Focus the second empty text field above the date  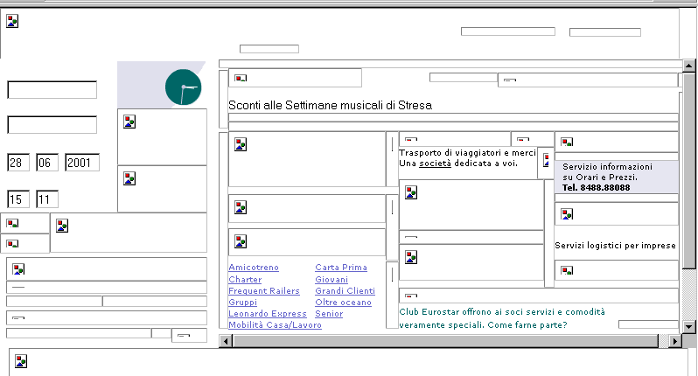(x=52, y=124)
